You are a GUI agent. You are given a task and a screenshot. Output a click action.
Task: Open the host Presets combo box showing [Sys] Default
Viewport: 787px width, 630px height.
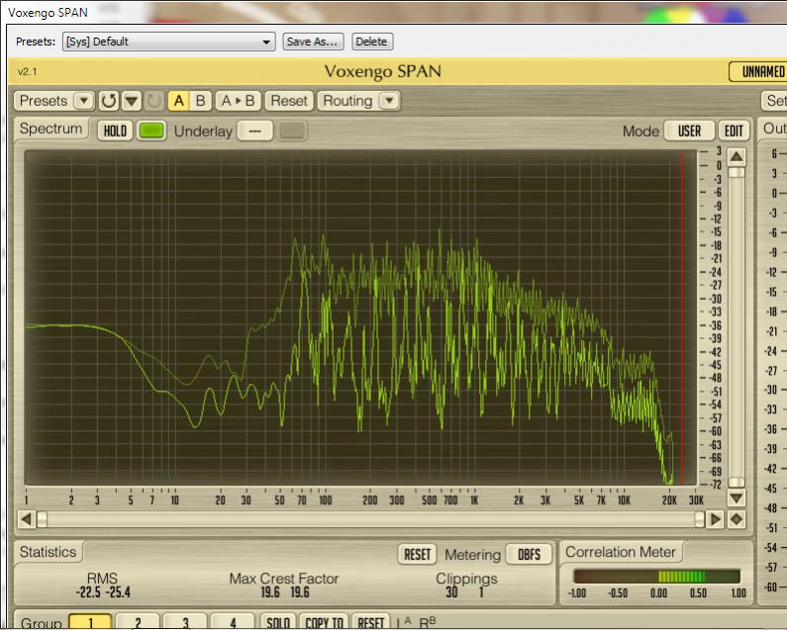coord(168,42)
